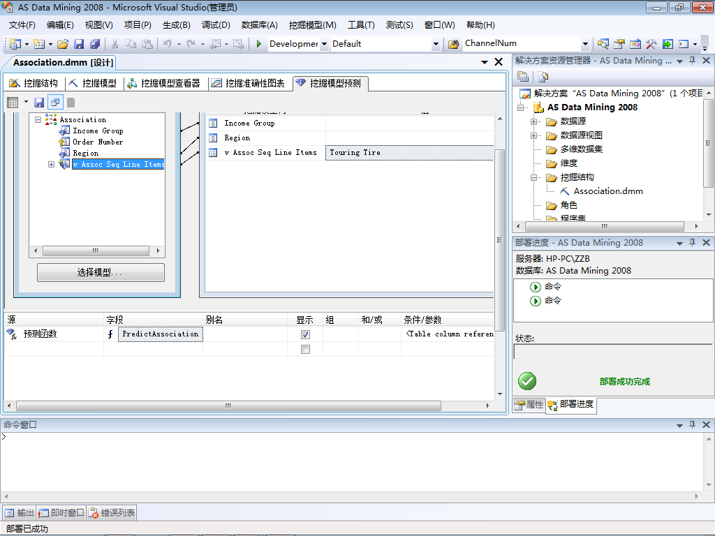The width and height of the screenshot is (715, 536).
Task: Check the 显示 checkbox in the empty second row
Action: pyautogui.click(x=306, y=349)
